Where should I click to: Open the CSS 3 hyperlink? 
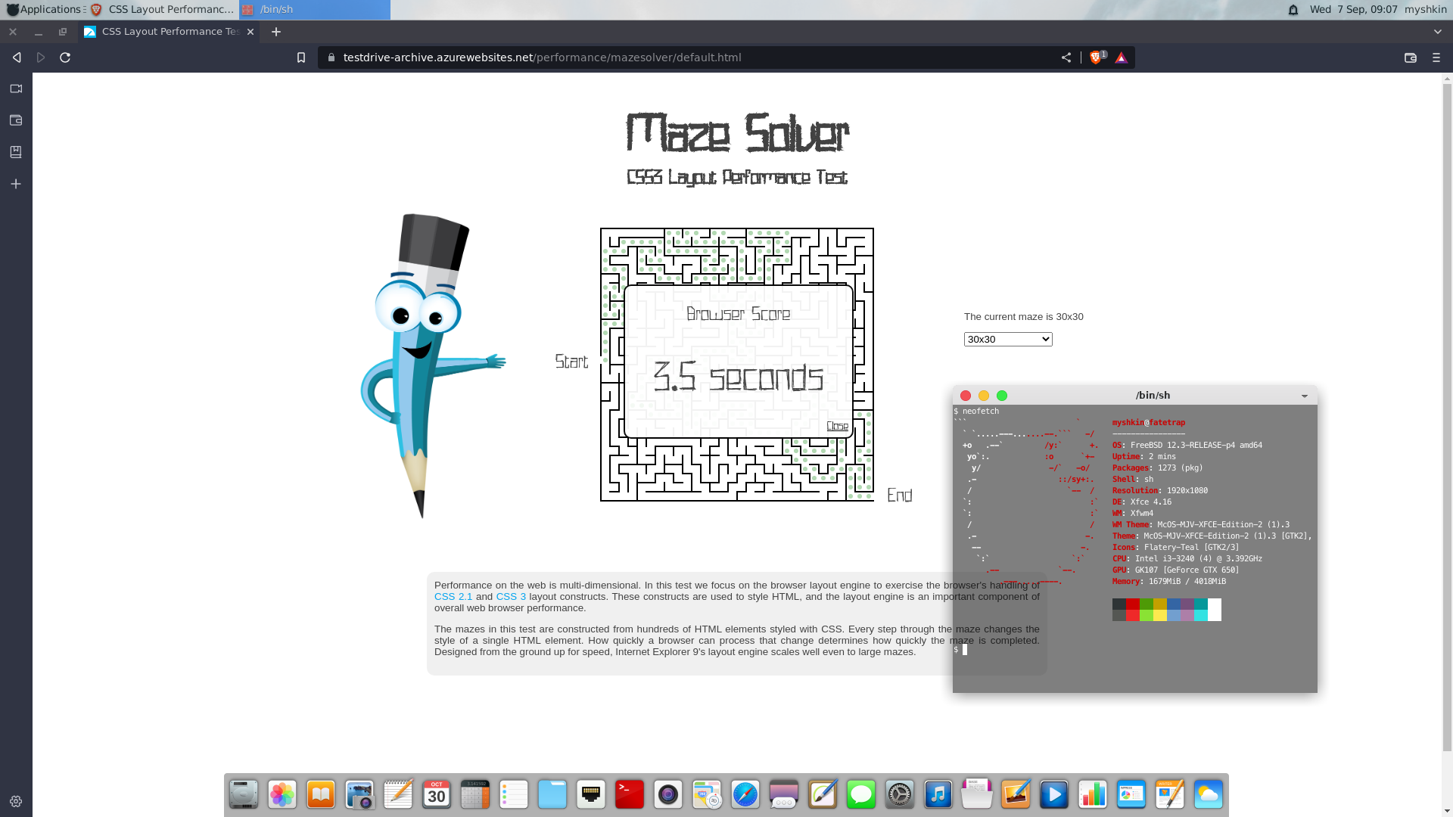510,597
